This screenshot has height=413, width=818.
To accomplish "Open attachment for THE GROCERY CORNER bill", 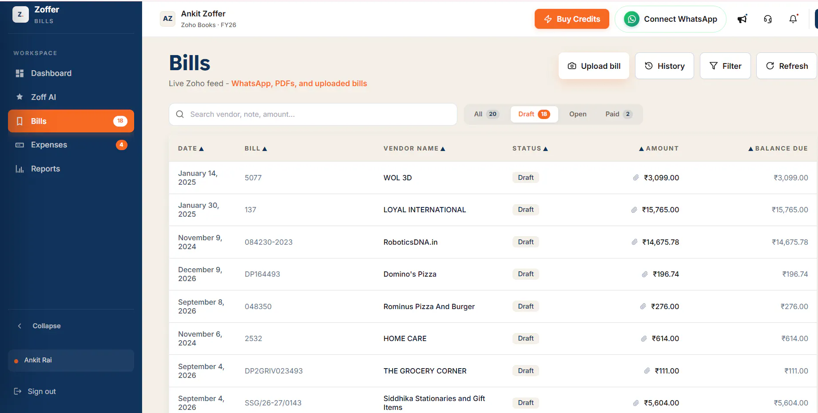I will (x=647, y=371).
